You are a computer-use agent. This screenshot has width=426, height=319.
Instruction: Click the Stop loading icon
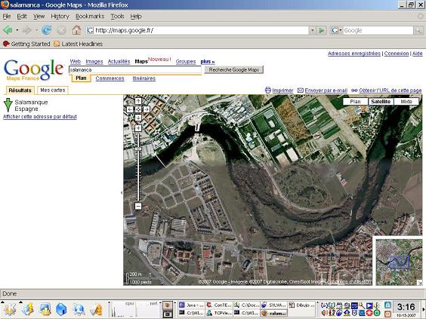pyautogui.click(x=61, y=30)
